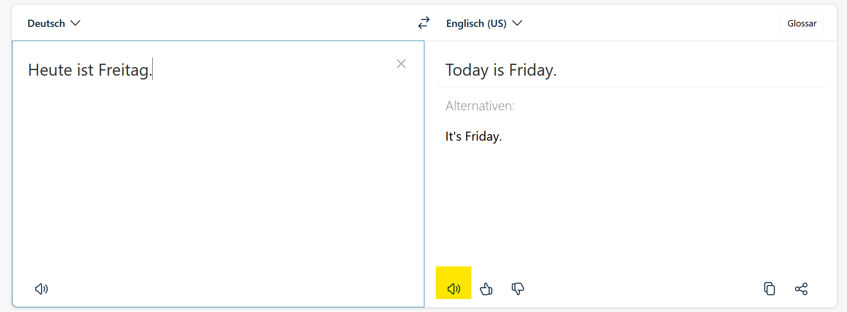Share the translated text
This screenshot has height=312, width=847.
click(x=801, y=289)
